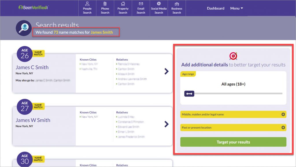Viewport: 296px width, 167px height.
Task: Click the "Add additional details" heading
Action: (205, 65)
